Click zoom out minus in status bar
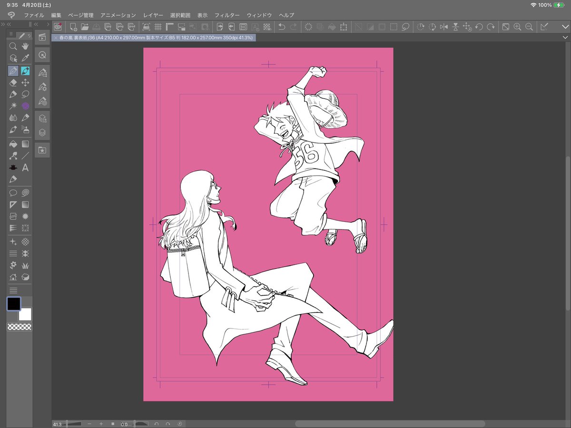This screenshot has height=428, width=571. [89, 423]
